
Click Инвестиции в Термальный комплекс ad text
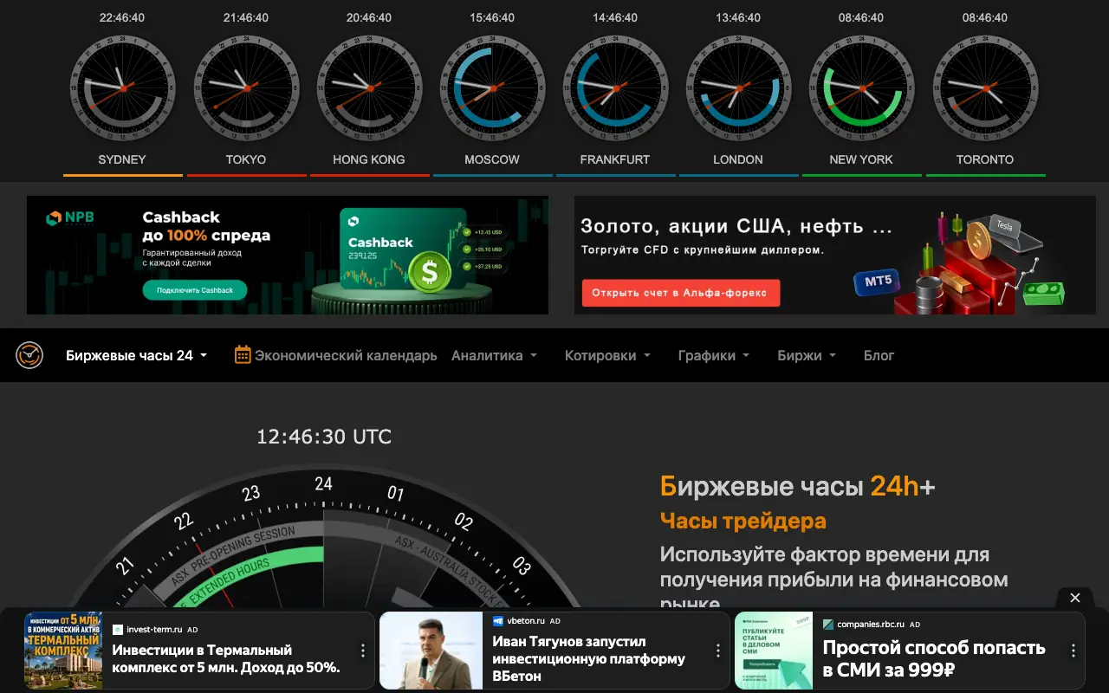[226, 658]
